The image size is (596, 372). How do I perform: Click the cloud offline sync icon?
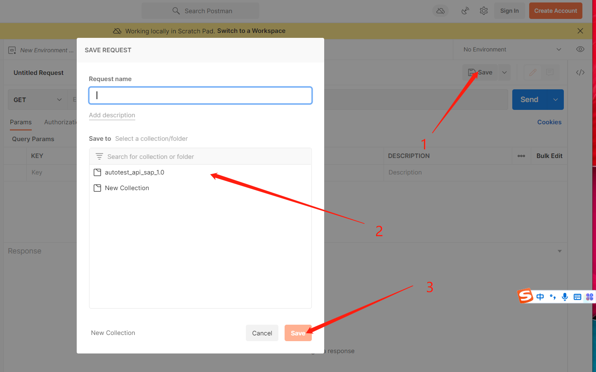click(441, 11)
